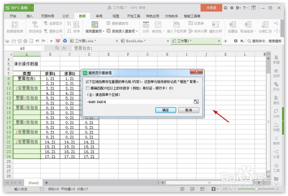Expand Reject Duplicate Entry (拒绝录入重复项) dropdown

(x=137, y=31)
